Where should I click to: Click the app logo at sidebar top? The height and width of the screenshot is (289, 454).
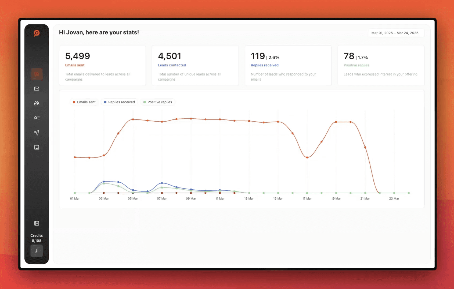(x=37, y=33)
